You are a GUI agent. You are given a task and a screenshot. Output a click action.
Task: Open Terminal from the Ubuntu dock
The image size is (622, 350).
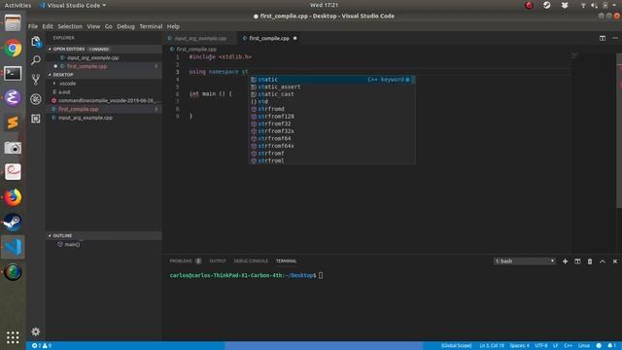tap(13, 74)
